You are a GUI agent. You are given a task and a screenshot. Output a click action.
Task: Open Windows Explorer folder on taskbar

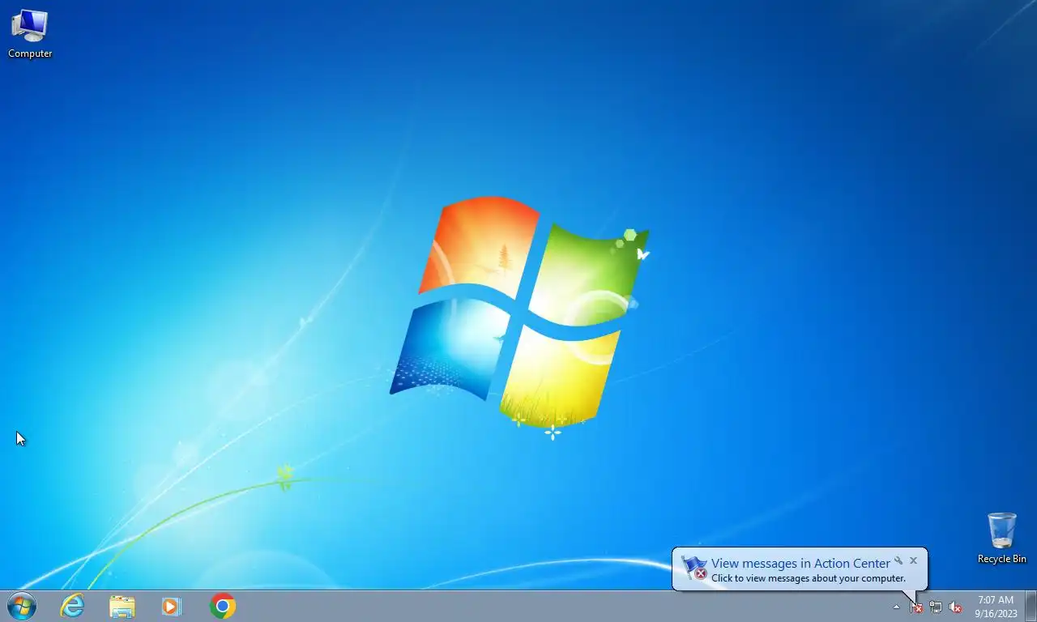click(x=122, y=606)
